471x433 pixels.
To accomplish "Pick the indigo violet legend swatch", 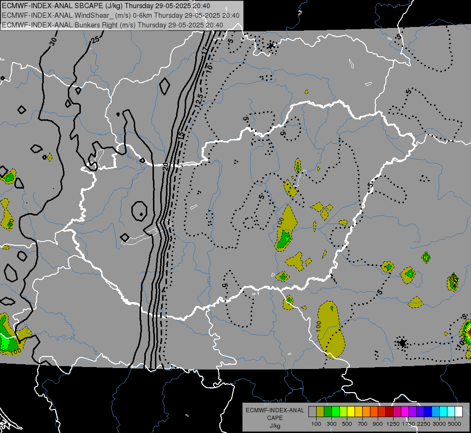I will [x=420, y=411].
